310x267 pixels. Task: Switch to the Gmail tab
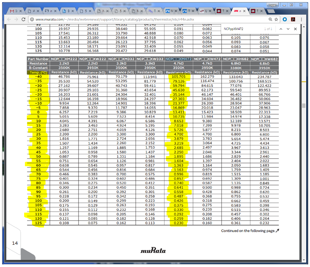[16, 11]
